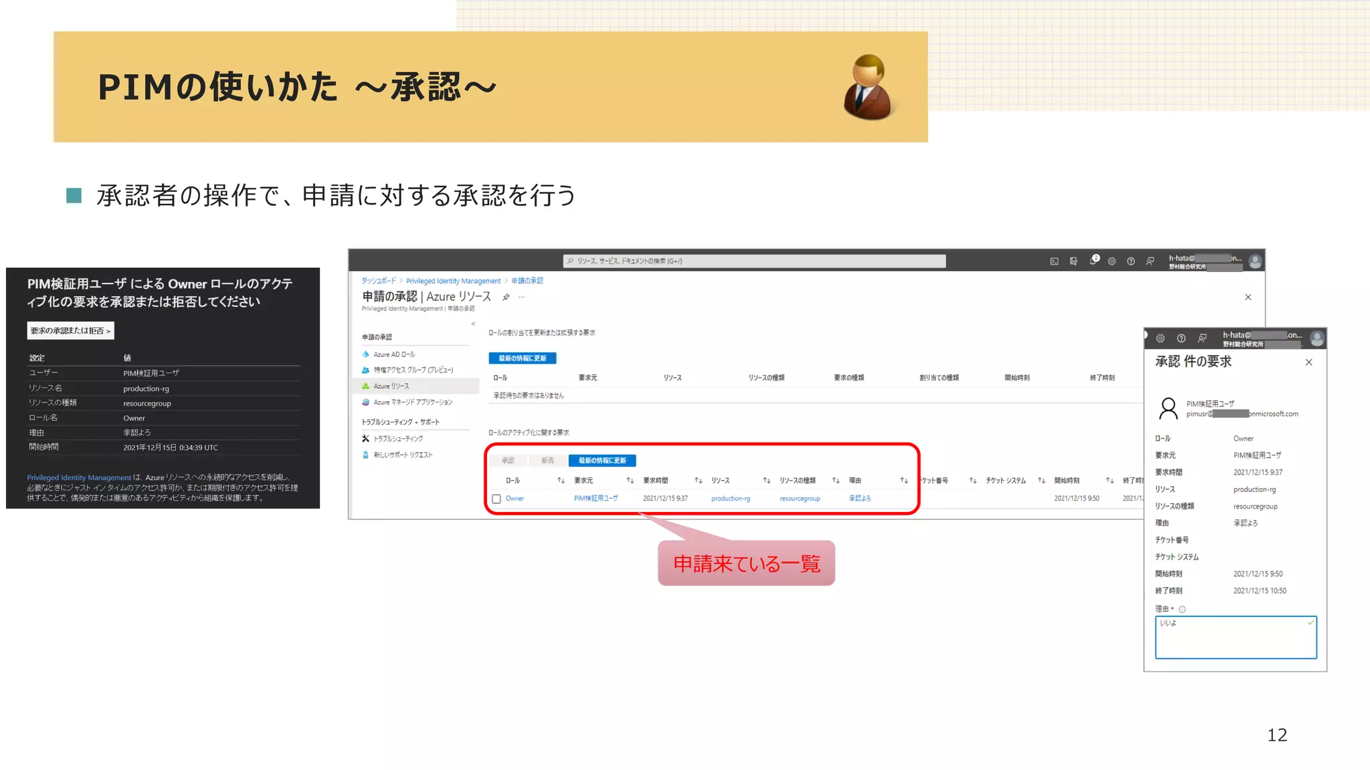Image resolution: width=1370 pixels, height=770 pixels.
Task: Open the production-rg resource link
Action: coord(730,499)
